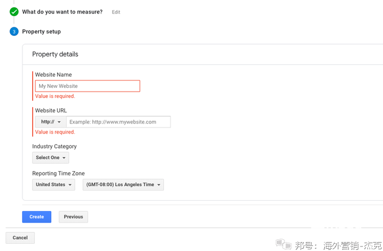Click the Property setup step title
The width and height of the screenshot is (383, 251).
tap(41, 32)
